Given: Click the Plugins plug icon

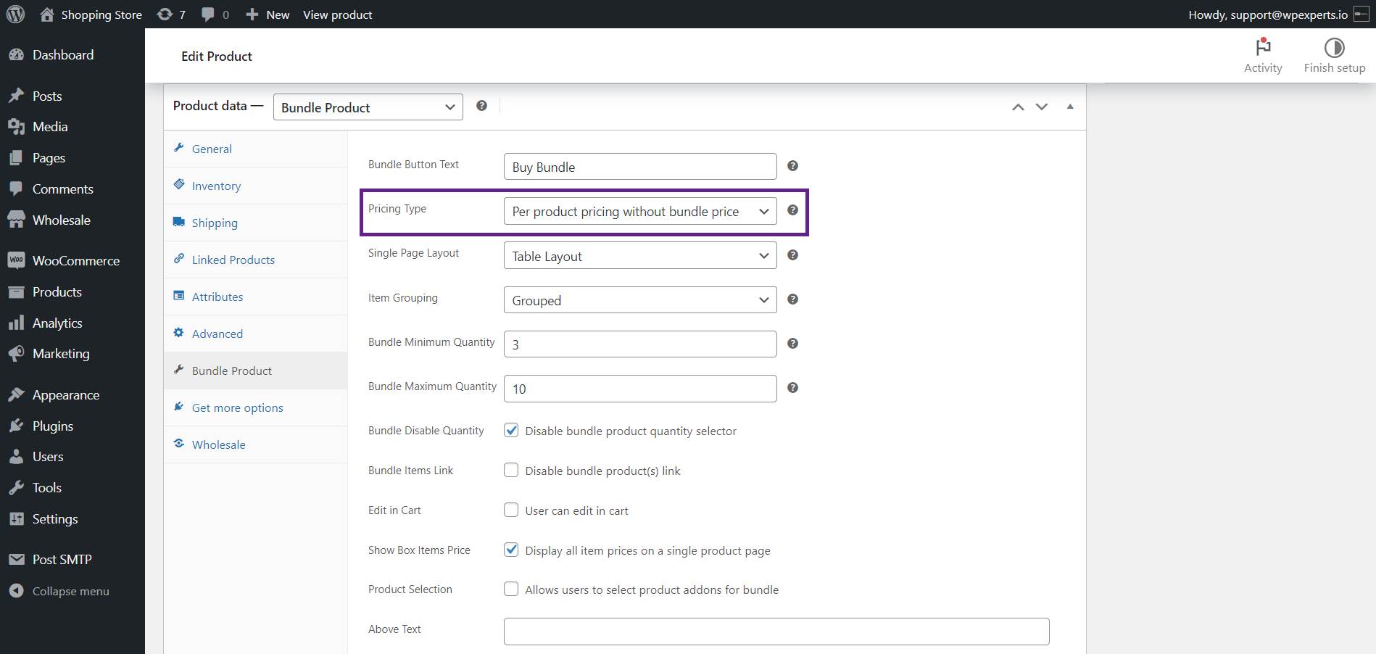Looking at the screenshot, I should (x=16, y=426).
